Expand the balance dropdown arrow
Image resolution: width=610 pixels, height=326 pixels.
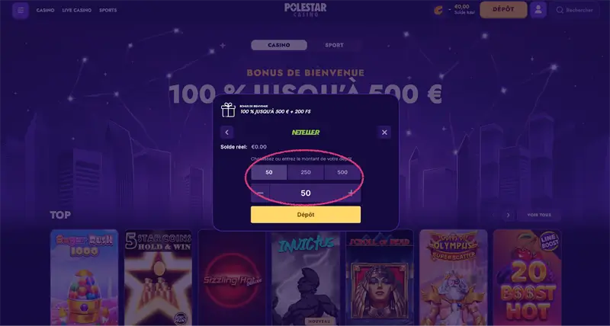(x=450, y=10)
